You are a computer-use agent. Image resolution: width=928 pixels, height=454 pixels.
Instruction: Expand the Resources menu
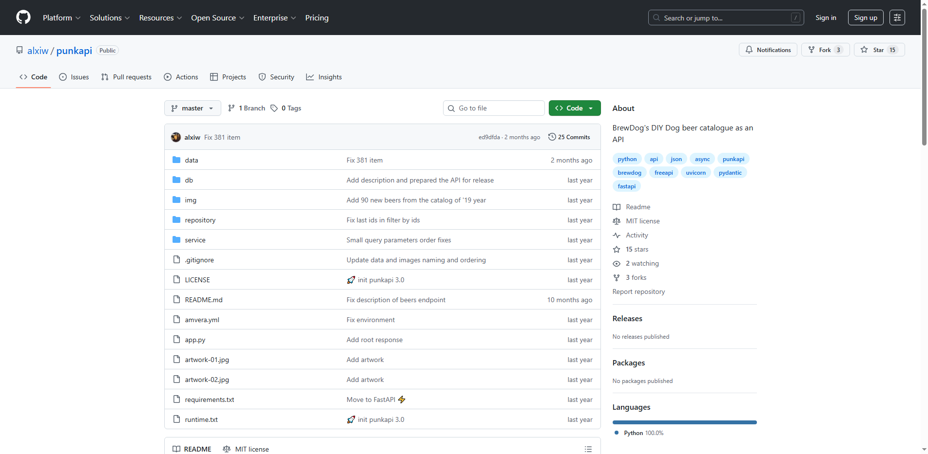161,18
